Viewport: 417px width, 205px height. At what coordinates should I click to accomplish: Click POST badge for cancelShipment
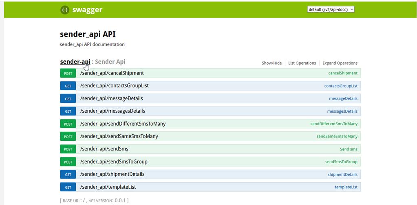68,73
